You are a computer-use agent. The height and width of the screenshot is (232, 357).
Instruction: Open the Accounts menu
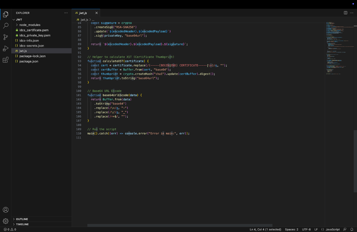tap(5, 210)
